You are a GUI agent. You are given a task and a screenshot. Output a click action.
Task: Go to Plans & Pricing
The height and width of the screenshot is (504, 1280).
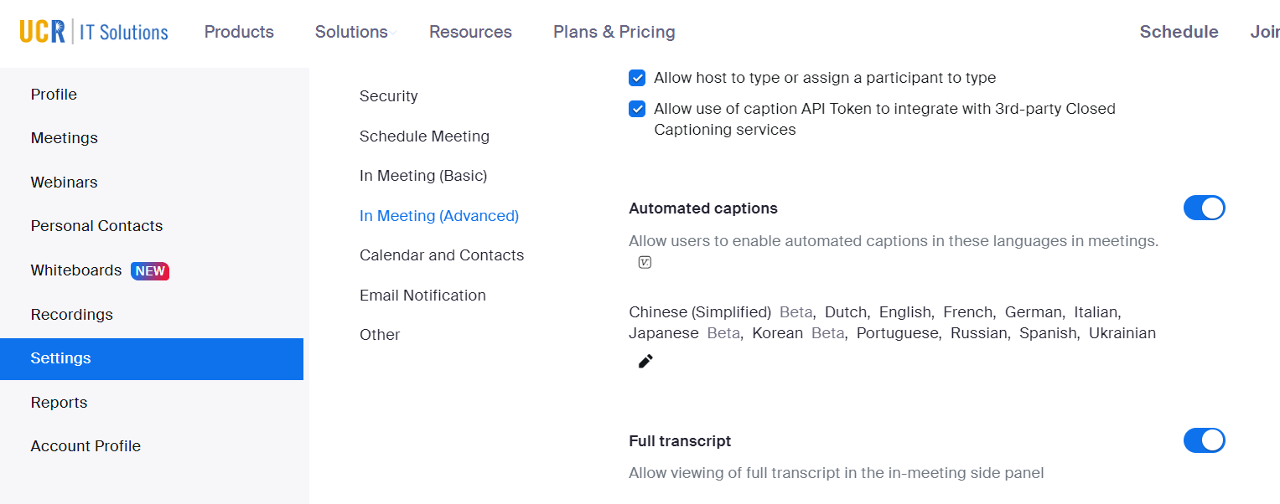pos(614,32)
